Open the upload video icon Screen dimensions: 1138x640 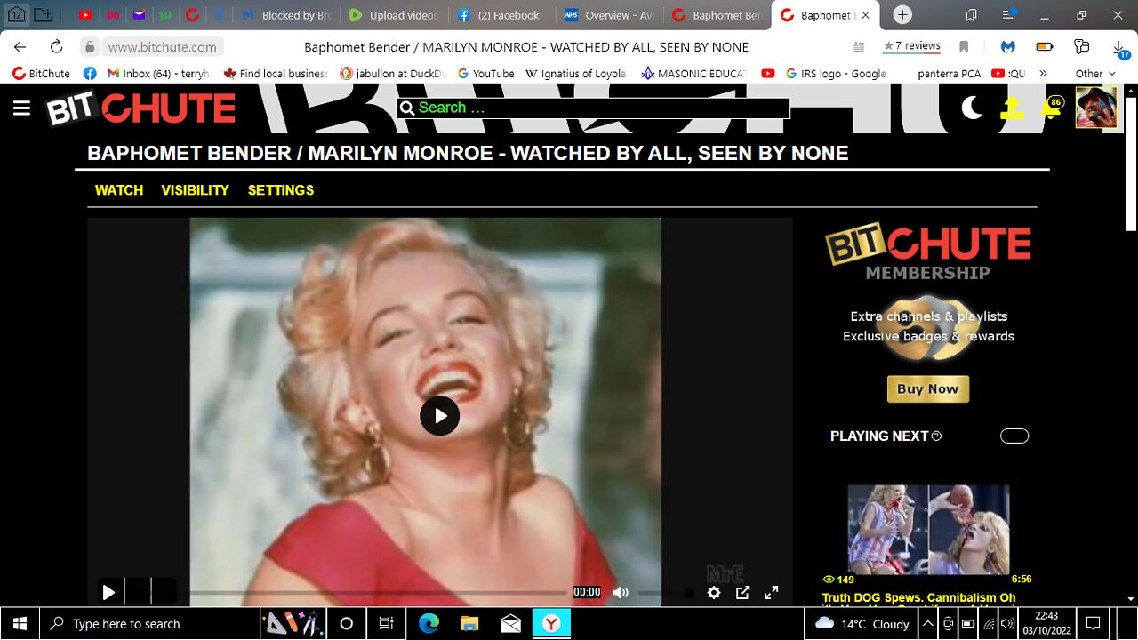click(1012, 108)
